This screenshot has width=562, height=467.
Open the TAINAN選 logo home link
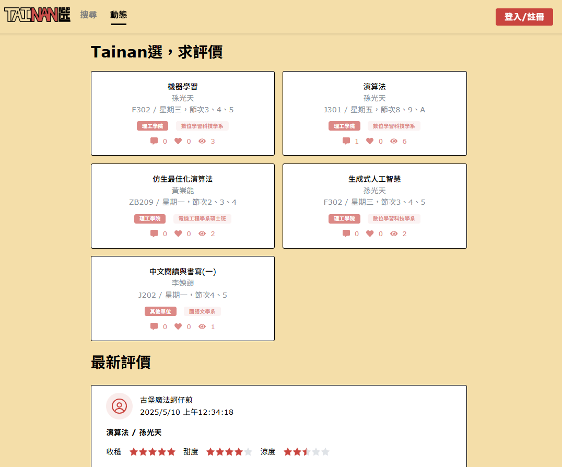[x=37, y=15]
